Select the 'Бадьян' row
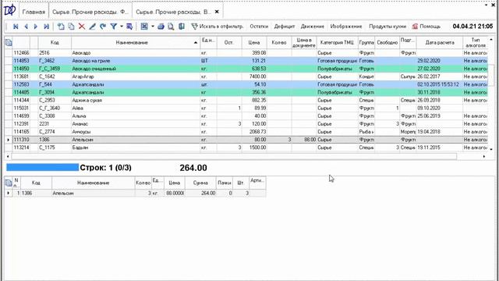The height and width of the screenshot is (281, 499). 249,148
